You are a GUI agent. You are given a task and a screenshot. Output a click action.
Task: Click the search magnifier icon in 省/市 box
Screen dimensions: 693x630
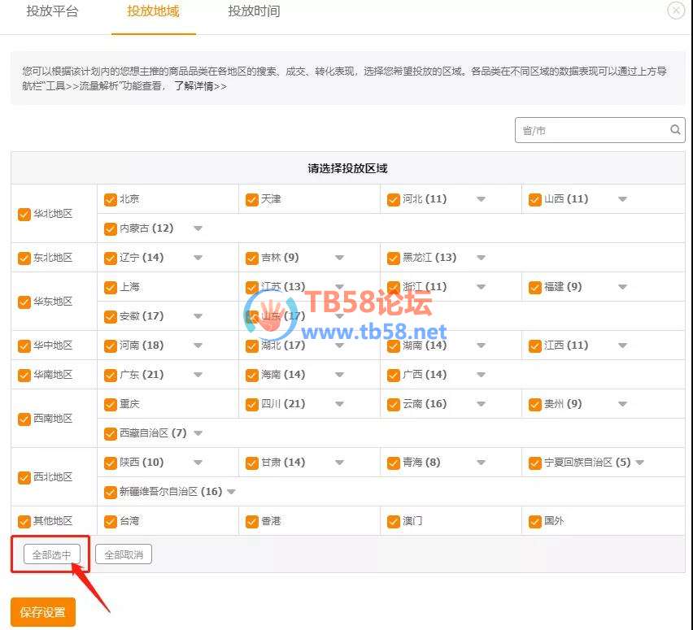point(675,130)
